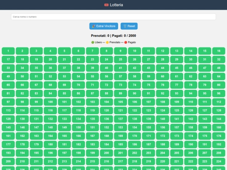Select number 200
Image resolution: width=227 pixels, height=170 pixels.
coord(106,153)
